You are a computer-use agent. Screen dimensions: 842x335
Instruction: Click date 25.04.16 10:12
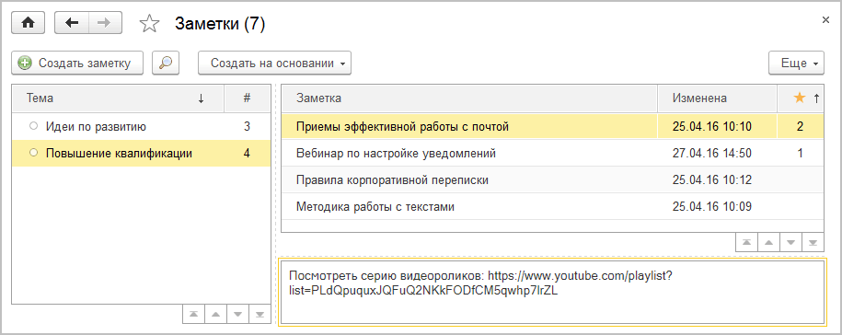(x=712, y=179)
